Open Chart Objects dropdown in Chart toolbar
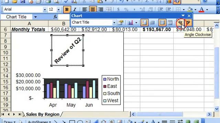The height and width of the screenshot is (123, 220). coord(114,23)
